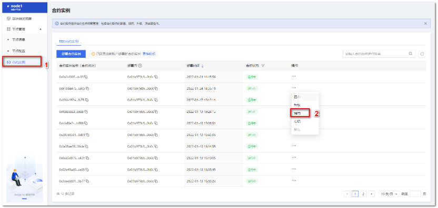
Task: Go to the next page arrow
Action: tap(371, 194)
